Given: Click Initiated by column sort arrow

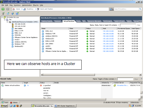Looking at the screenshot, I should point(111,83).
